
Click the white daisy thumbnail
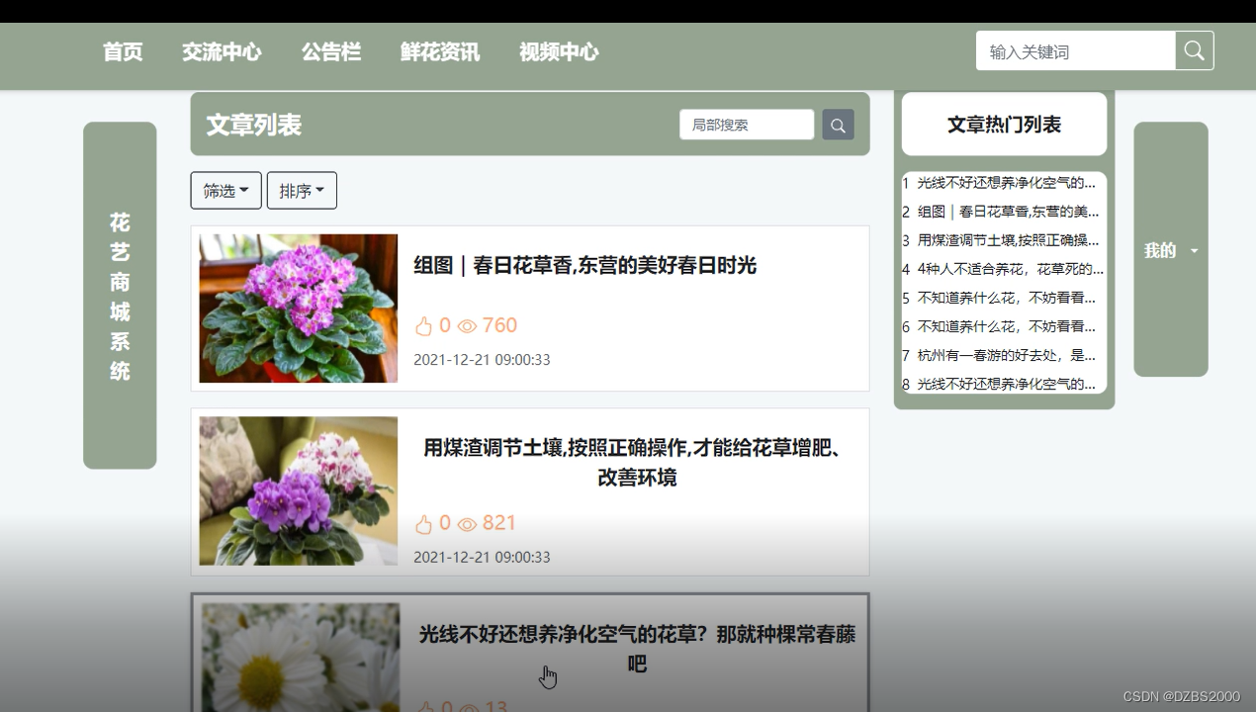click(301, 658)
